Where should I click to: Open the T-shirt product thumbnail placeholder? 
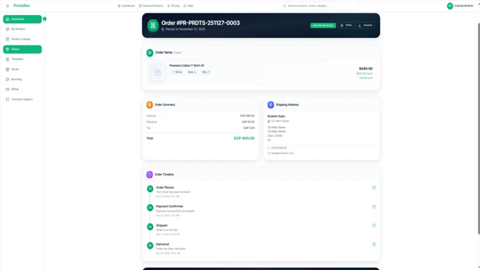[158, 73]
